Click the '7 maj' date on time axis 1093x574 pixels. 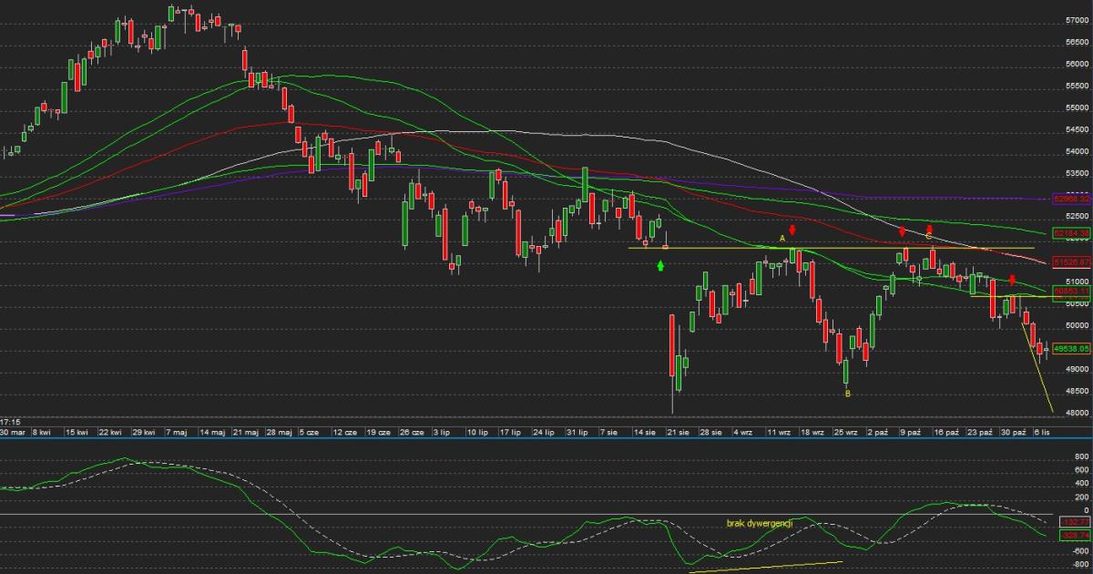[x=180, y=433]
